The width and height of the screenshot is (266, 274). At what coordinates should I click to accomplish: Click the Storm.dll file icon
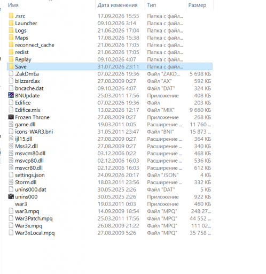11,182
